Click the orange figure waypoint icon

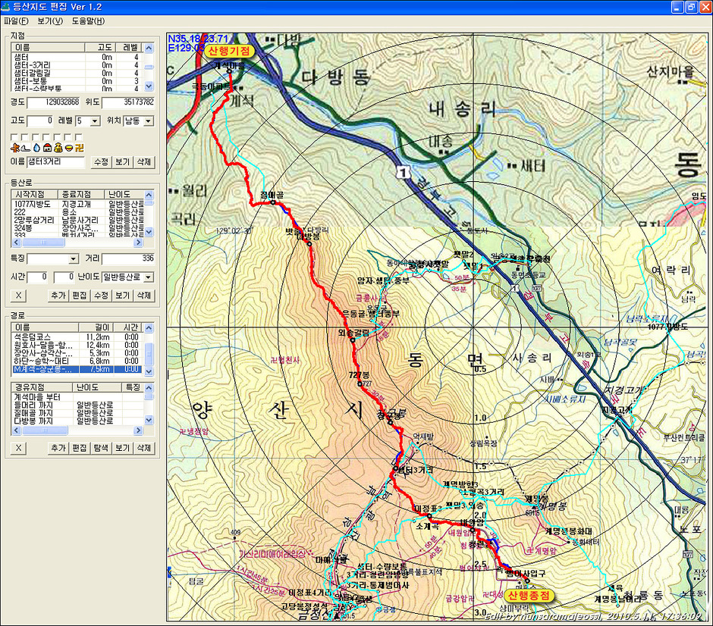[x=15, y=148]
